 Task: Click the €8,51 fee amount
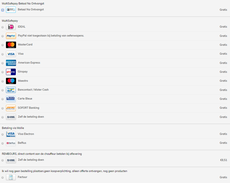[x=223, y=160]
